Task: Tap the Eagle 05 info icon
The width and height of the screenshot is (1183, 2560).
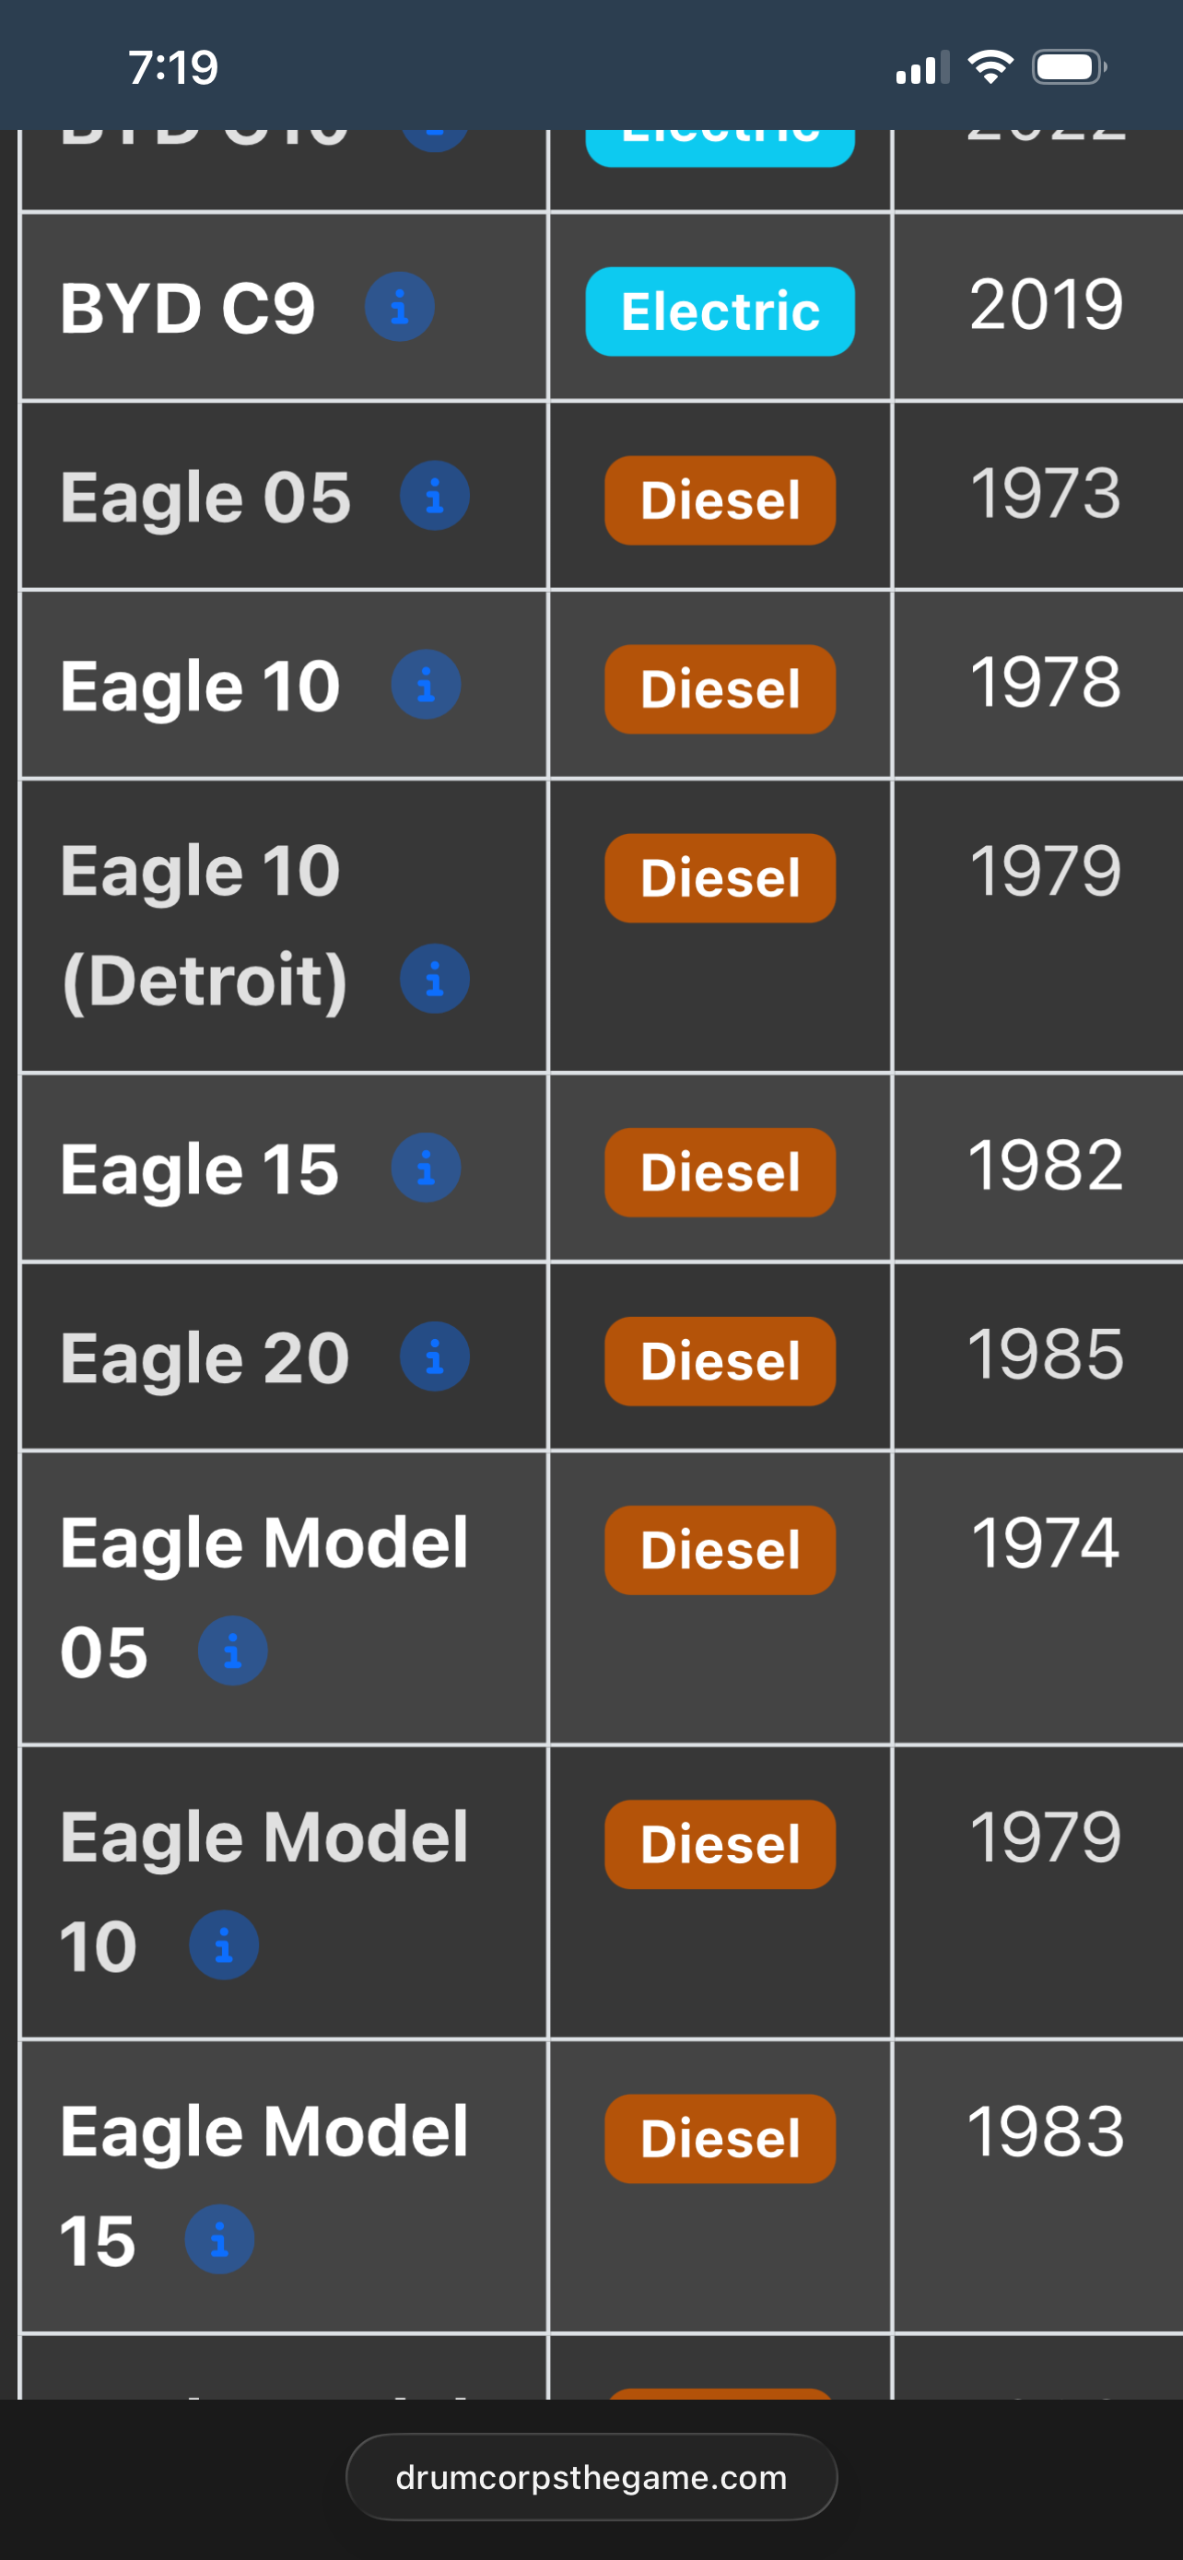Action: pos(434,496)
